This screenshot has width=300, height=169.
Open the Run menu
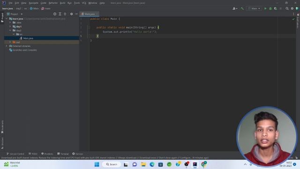(69, 3)
